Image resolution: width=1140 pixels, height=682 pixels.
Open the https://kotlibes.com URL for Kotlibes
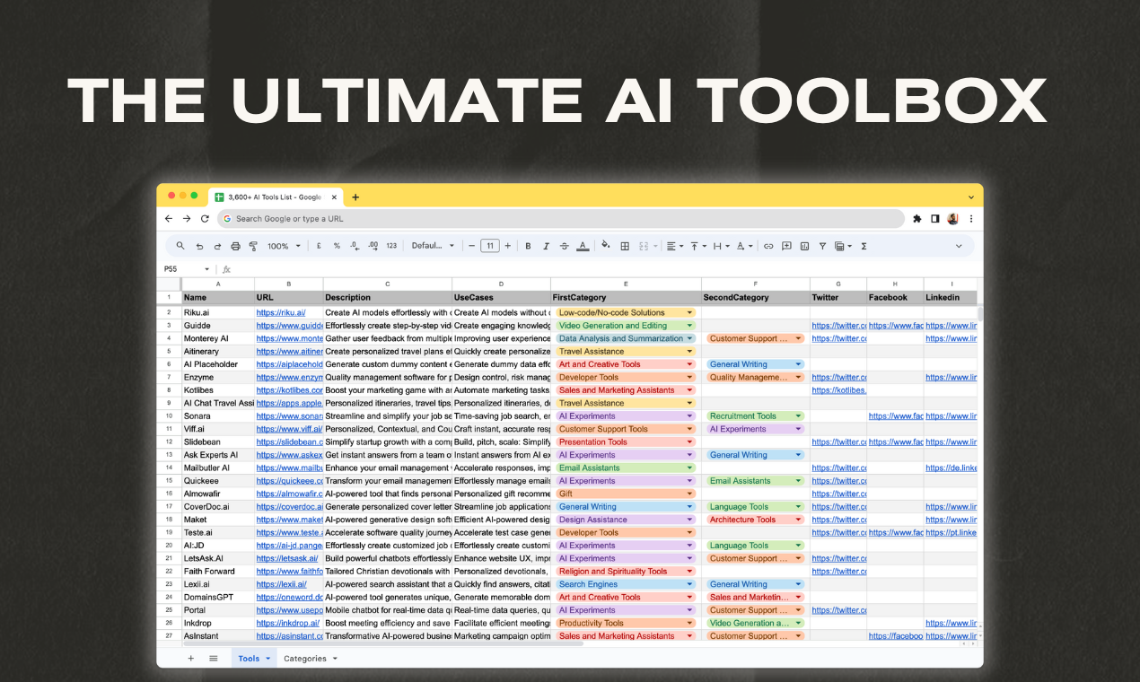coord(289,390)
